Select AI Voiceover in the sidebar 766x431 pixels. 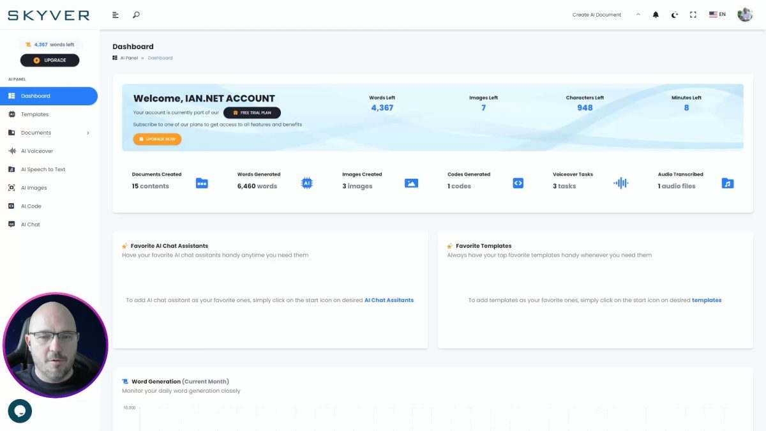coord(38,151)
